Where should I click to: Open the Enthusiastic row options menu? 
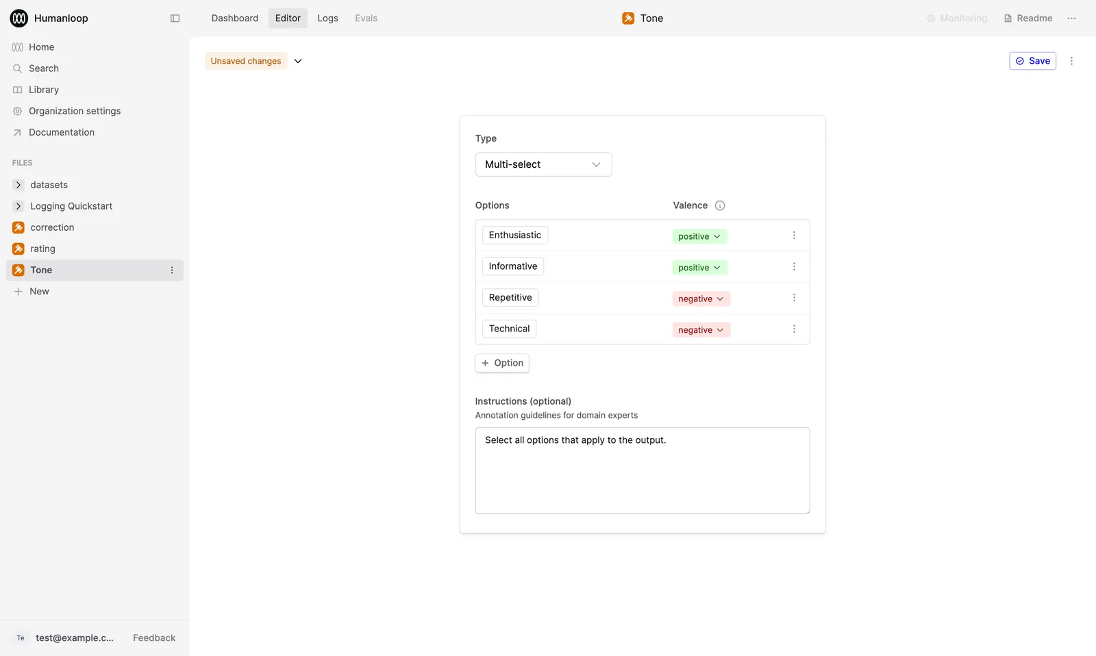click(x=794, y=236)
